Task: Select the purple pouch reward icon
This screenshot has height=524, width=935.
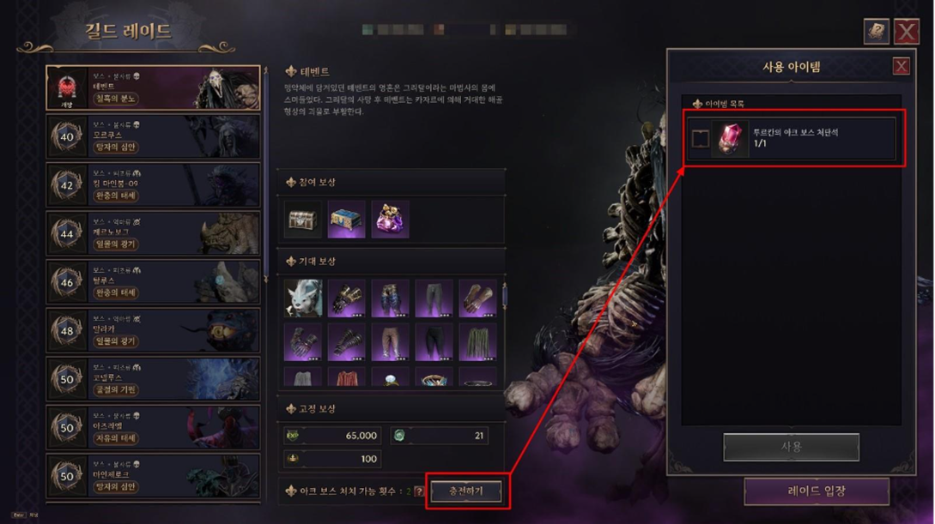Action: (390, 220)
